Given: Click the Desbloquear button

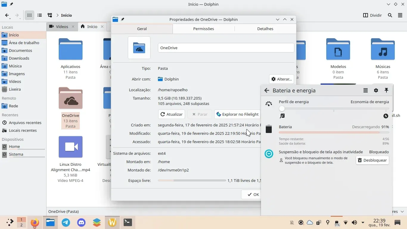Looking at the screenshot, I should [x=372, y=160].
